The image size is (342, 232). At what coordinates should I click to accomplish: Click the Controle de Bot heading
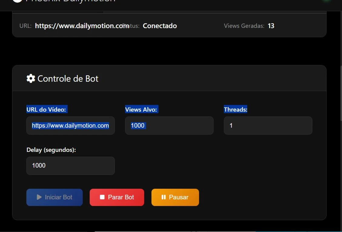[x=68, y=79]
